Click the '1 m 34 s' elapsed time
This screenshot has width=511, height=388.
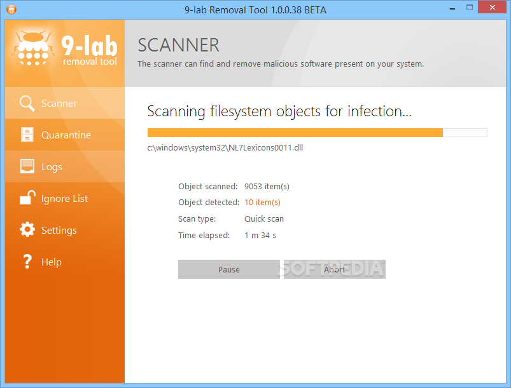tap(260, 235)
